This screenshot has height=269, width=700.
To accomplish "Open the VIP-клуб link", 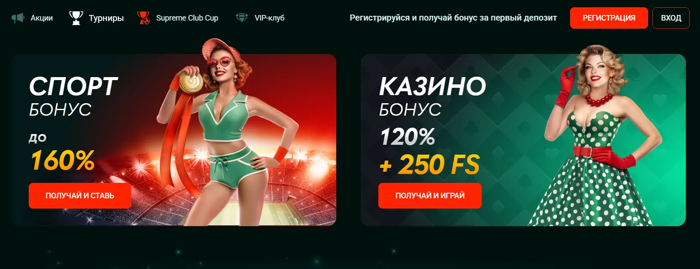I will point(269,18).
